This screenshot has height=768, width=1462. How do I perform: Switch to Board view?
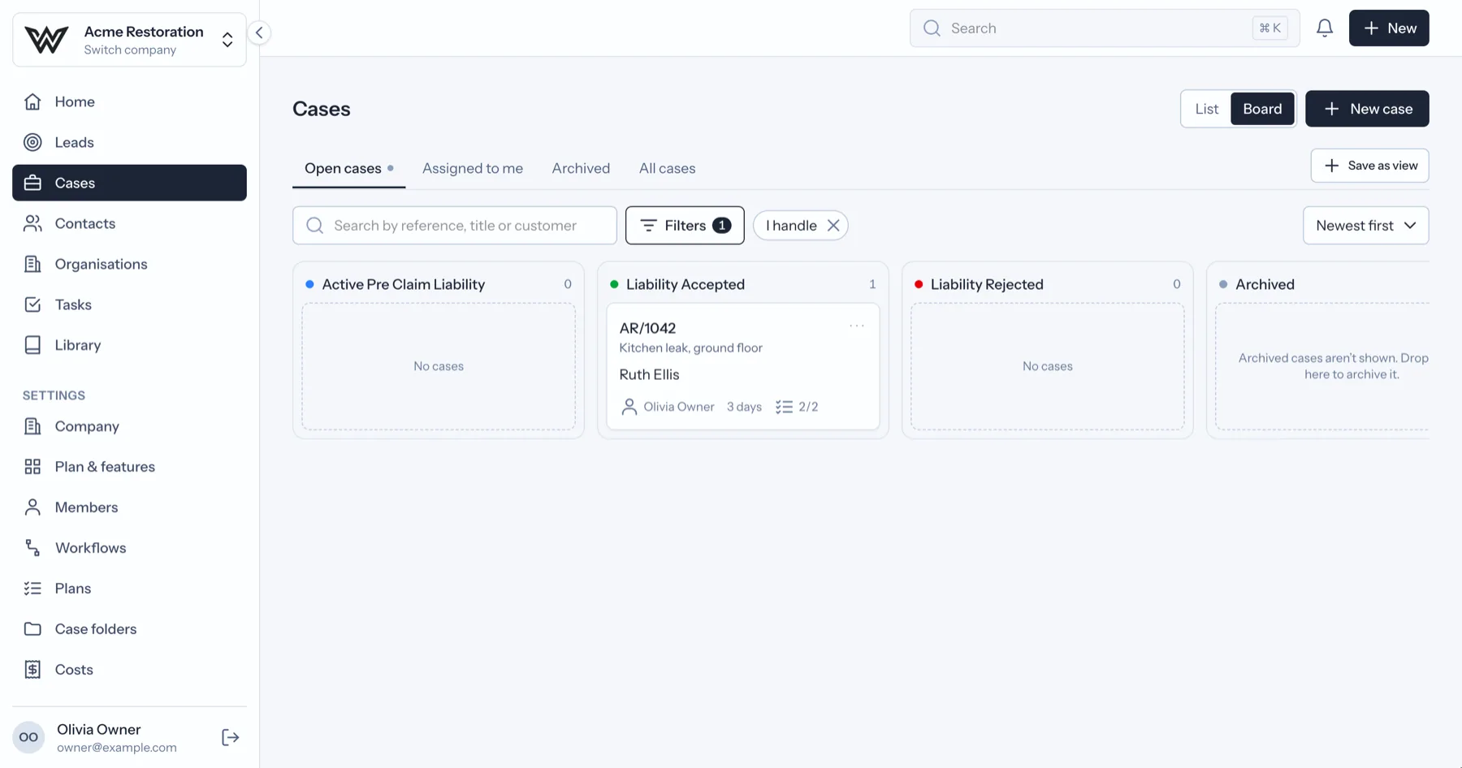1262,109
